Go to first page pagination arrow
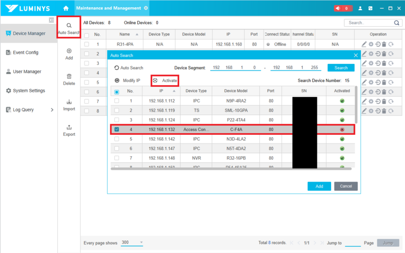 292,243
